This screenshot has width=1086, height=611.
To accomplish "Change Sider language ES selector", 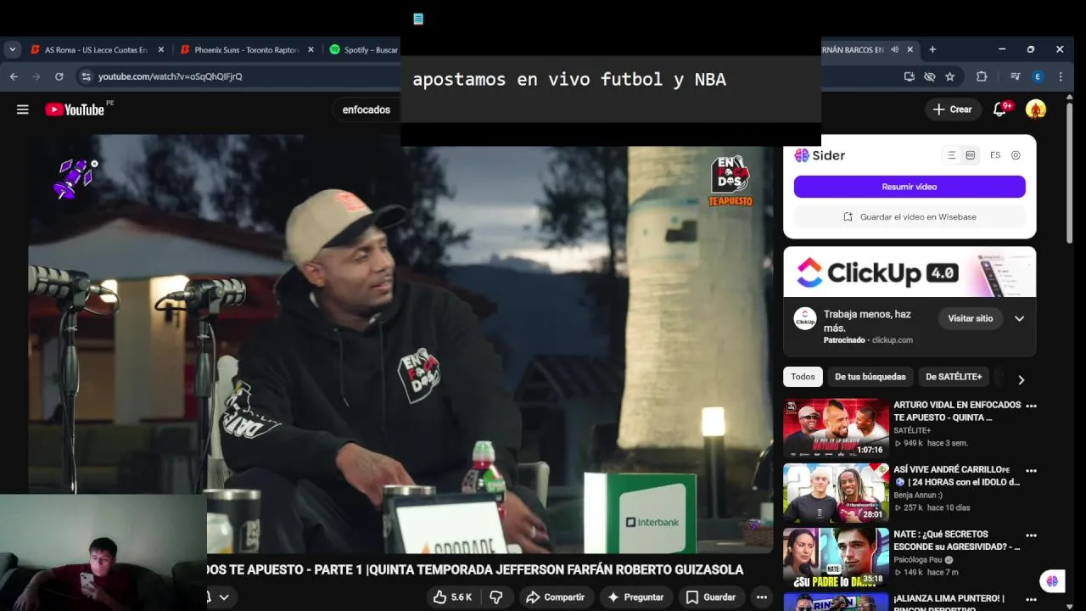I will click(x=995, y=155).
